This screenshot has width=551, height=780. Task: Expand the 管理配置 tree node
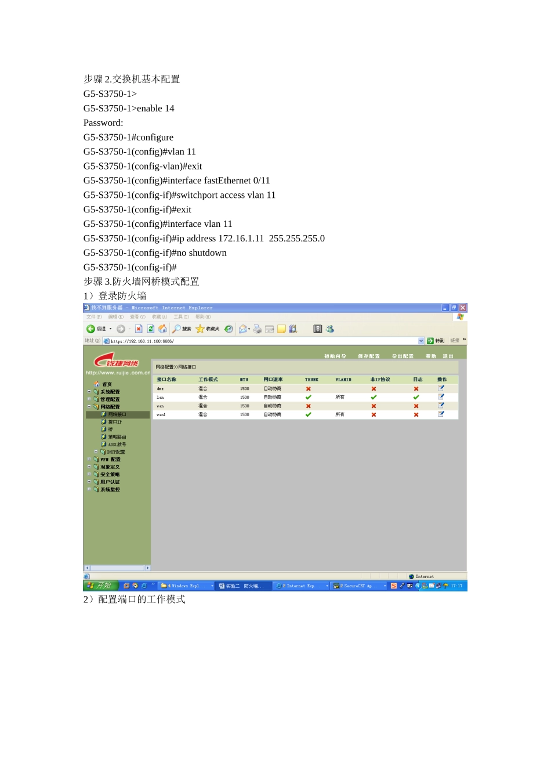pos(89,399)
